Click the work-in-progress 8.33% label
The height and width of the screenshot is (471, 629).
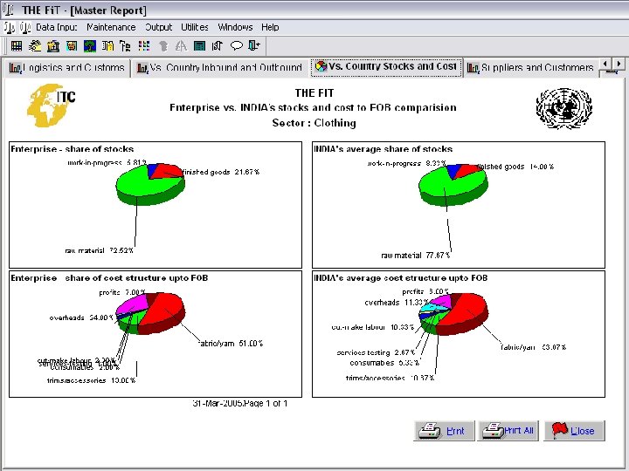(x=406, y=163)
